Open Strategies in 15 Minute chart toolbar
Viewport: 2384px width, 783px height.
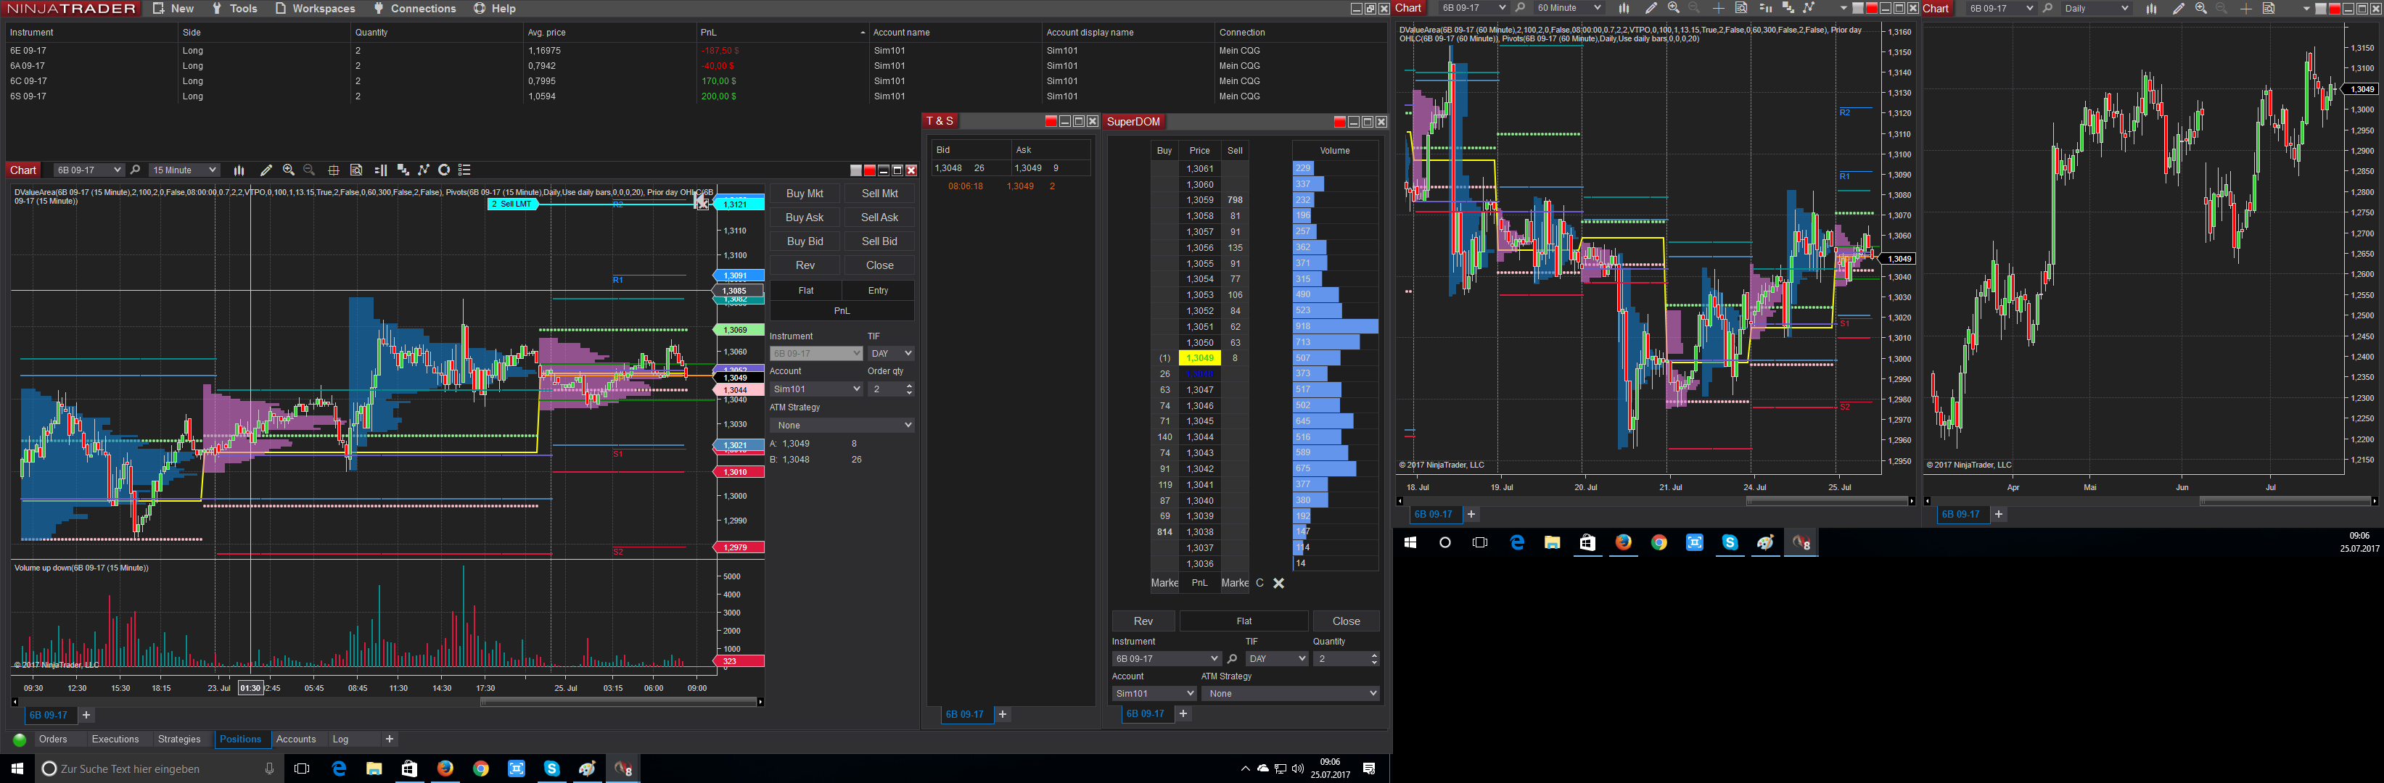[444, 170]
